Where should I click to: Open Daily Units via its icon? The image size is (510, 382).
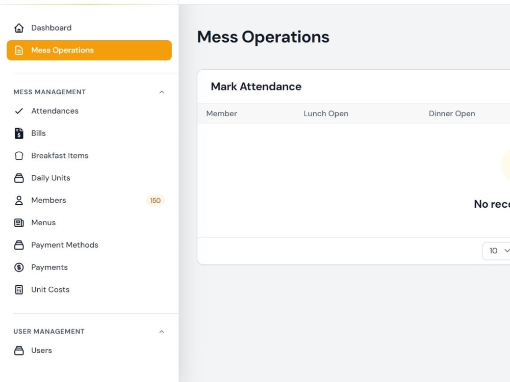pos(19,178)
